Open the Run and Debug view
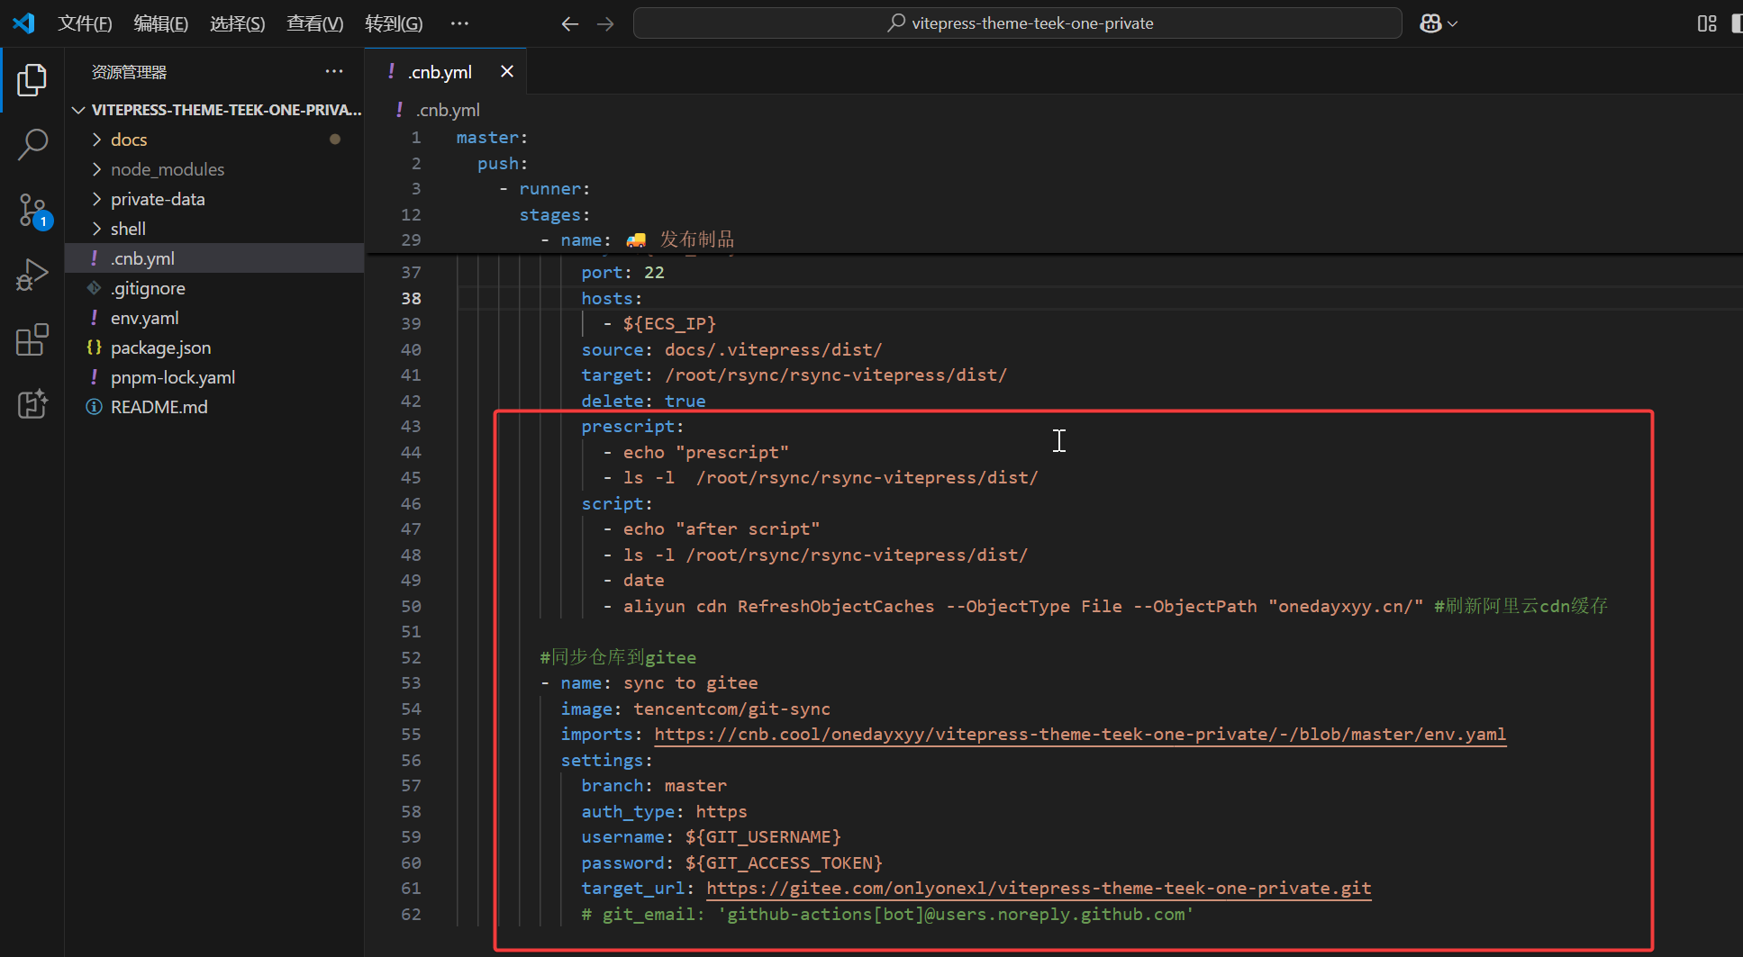This screenshot has width=1743, height=957. pyautogui.click(x=32, y=275)
